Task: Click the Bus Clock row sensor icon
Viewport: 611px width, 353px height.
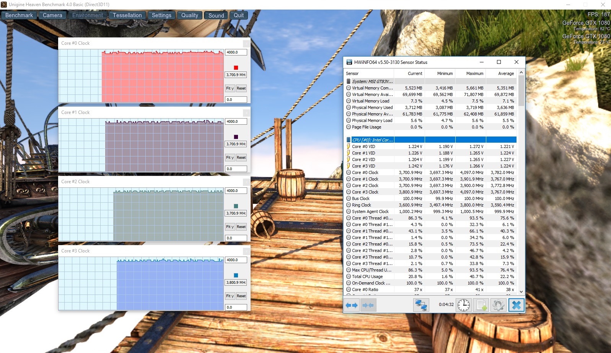Action: coord(349,198)
